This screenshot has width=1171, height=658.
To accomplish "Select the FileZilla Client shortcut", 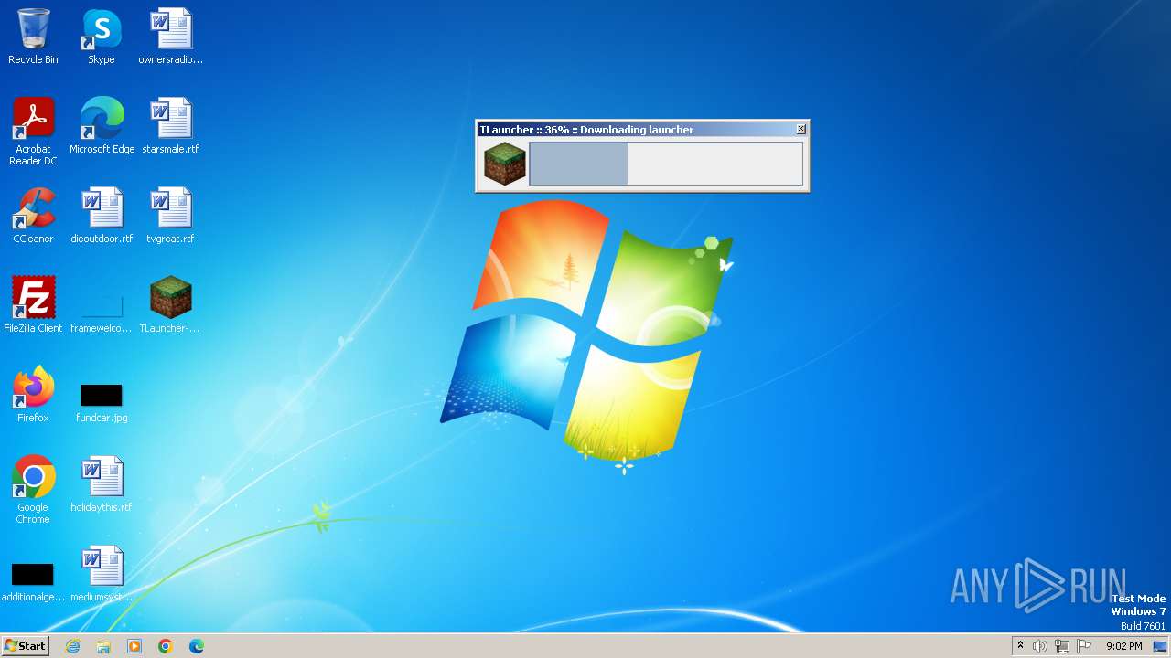I will coord(33,305).
